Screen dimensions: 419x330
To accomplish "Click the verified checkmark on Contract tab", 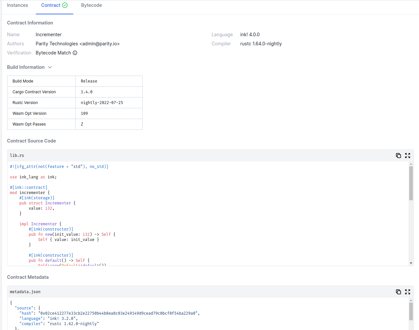I will coord(65,5).
